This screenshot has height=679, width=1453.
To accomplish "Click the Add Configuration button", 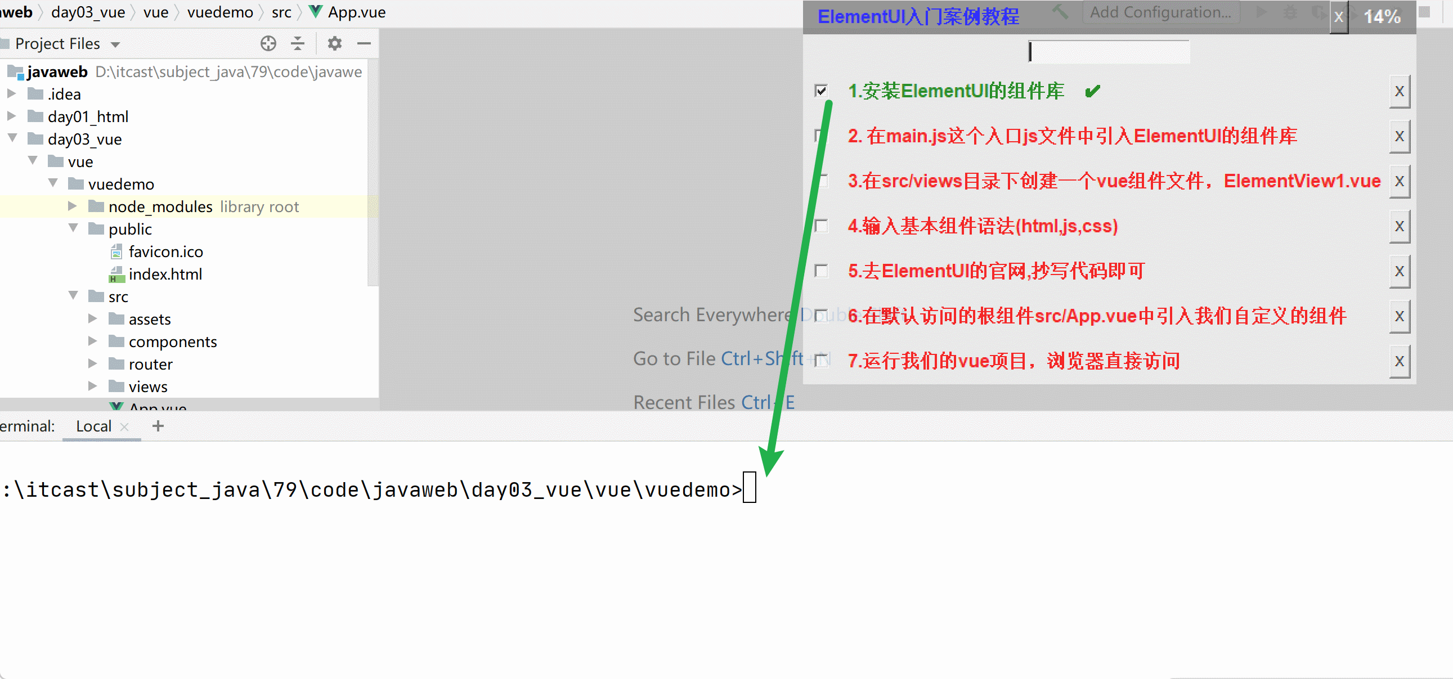I will click(x=1161, y=12).
